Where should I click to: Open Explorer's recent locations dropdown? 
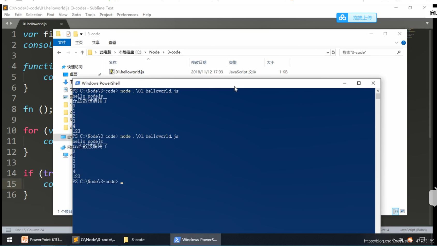[76, 52]
